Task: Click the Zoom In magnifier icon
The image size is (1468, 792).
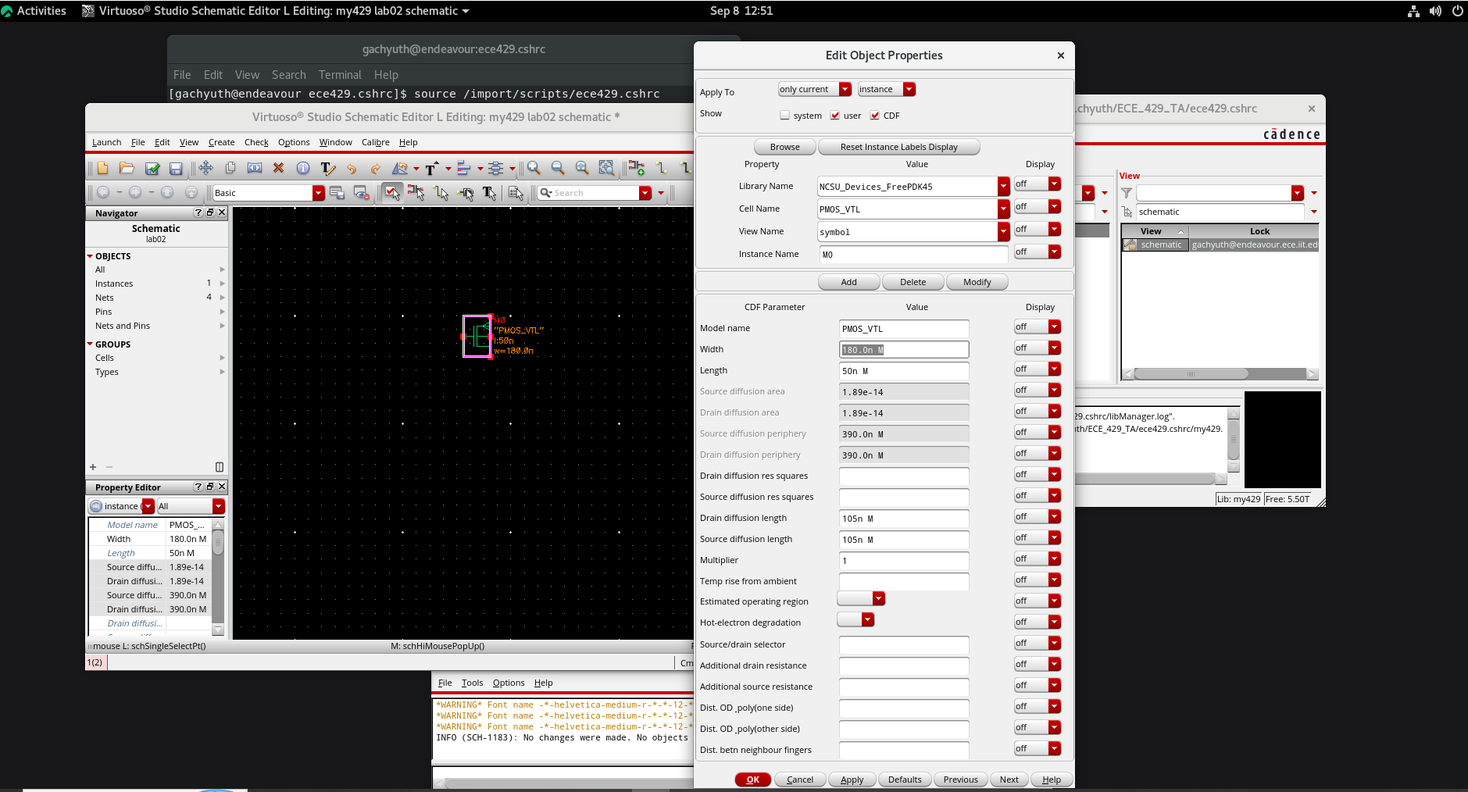Action: [x=534, y=168]
